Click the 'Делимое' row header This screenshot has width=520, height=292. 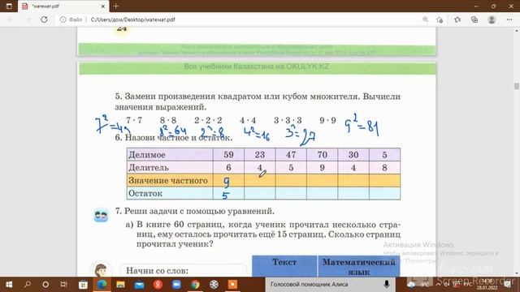[x=170, y=155]
